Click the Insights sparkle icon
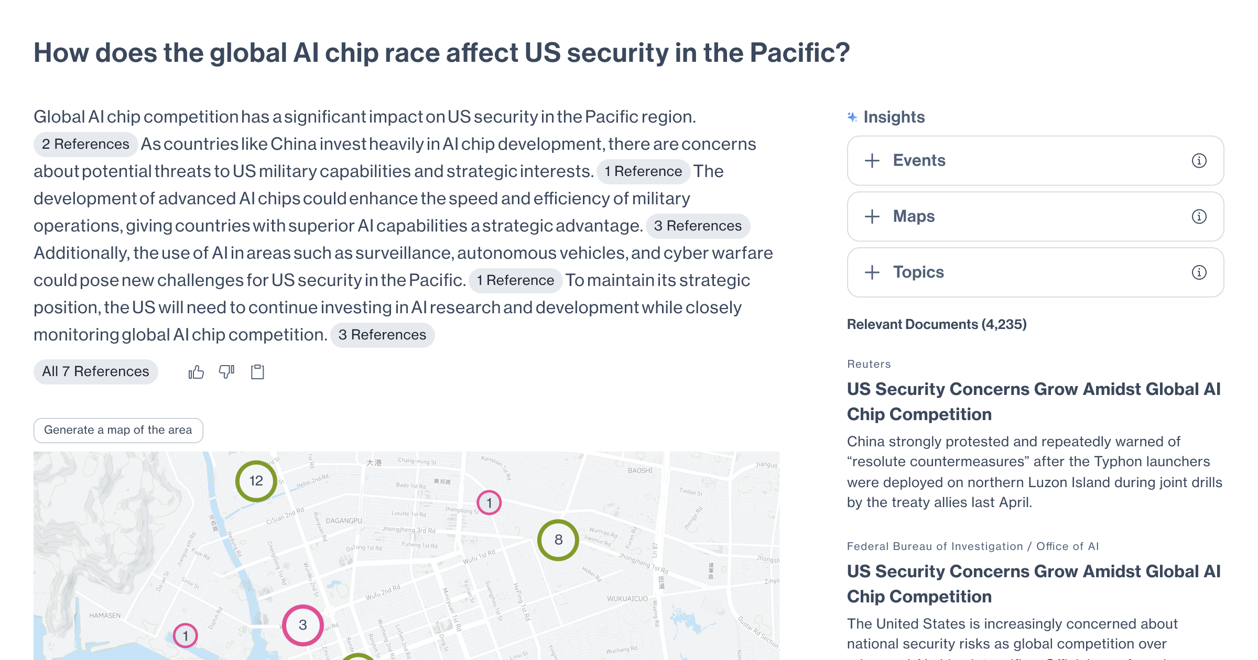Screen dimensions: 1258x660 click(x=853, y=117)
